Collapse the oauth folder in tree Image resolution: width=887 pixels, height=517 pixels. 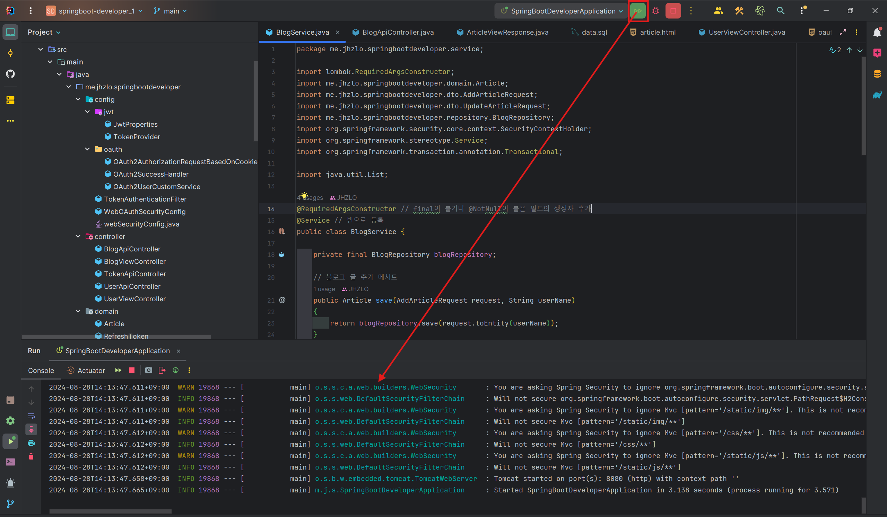pos(87,149)
